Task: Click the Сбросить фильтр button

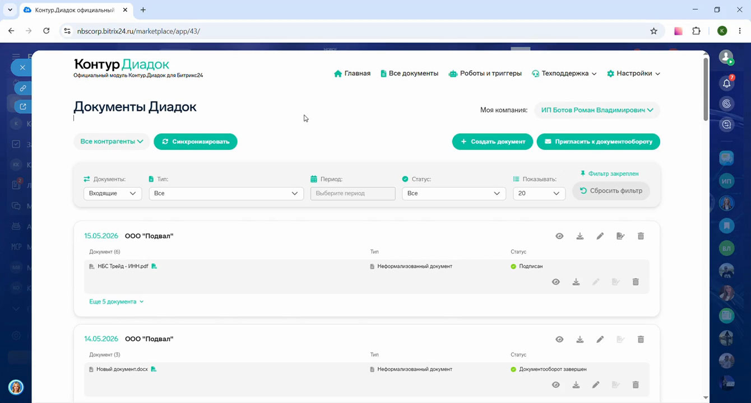Action: click(611, 191)
